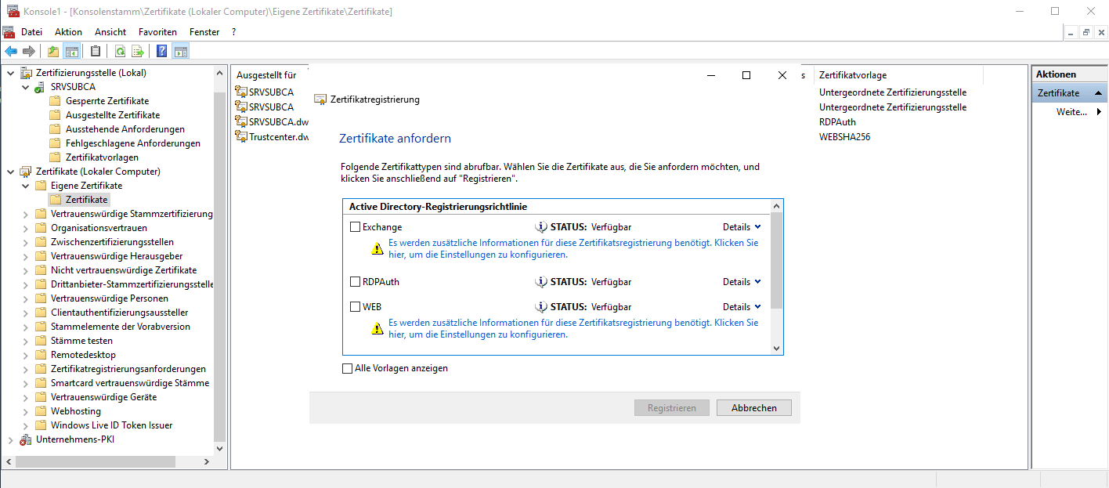This screenshot has height=488, width=1109.
Task: Click the clipboard Paste icon in toolbar
Action: [96, 52]
